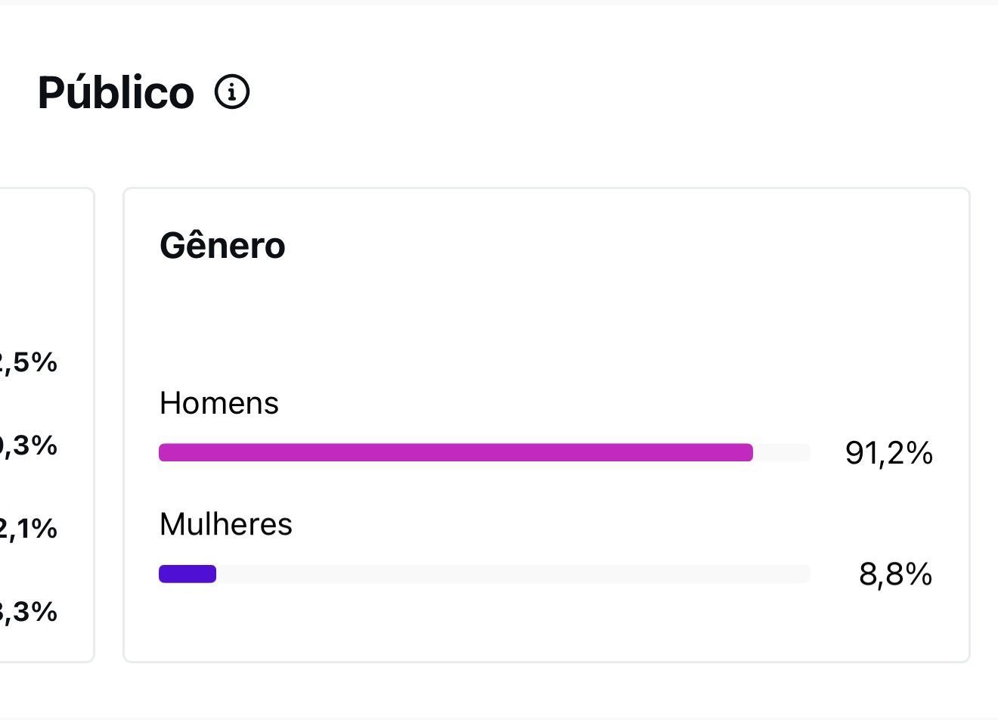998x720 pixels.
Task: Select the 8,8% value for Mulheres
Action: point(895,575)
